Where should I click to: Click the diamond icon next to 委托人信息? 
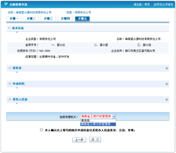point(10,99)
